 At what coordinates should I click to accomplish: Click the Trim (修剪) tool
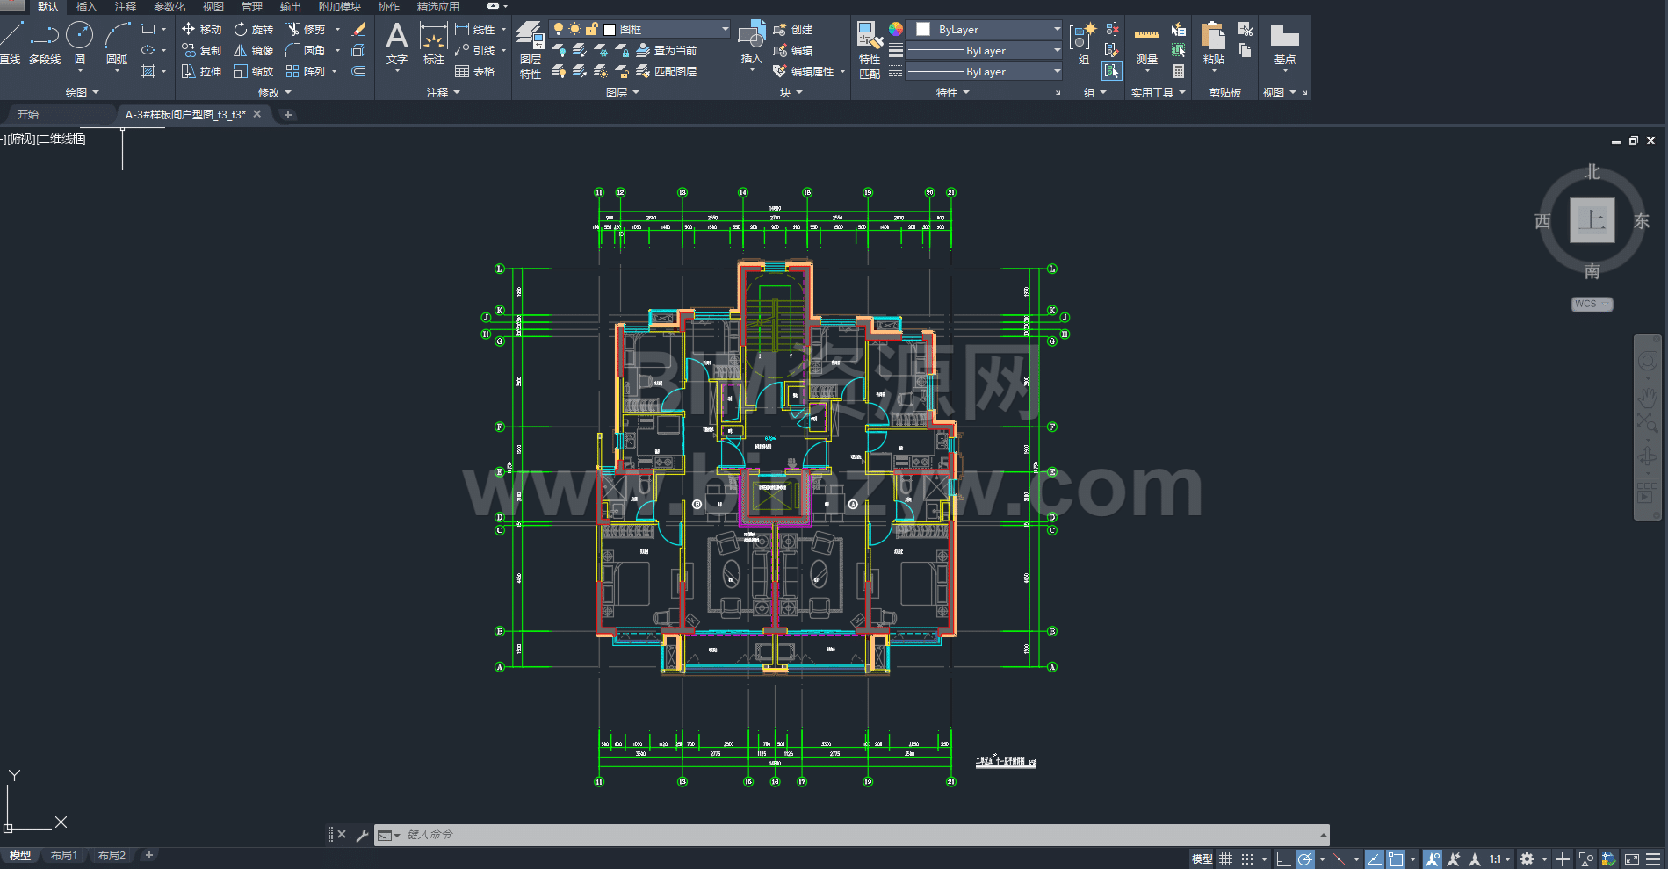point(305,29)
